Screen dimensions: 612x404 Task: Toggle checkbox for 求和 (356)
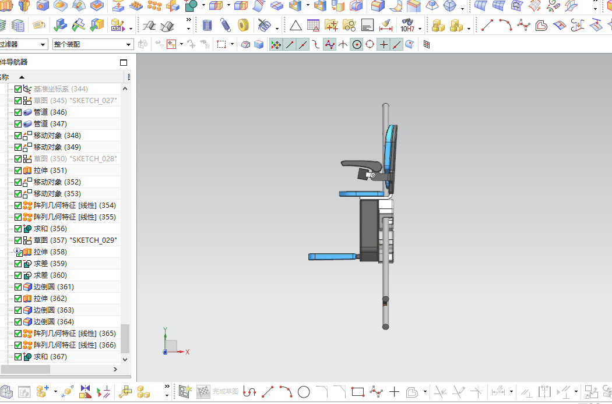[x=18, y=229]
